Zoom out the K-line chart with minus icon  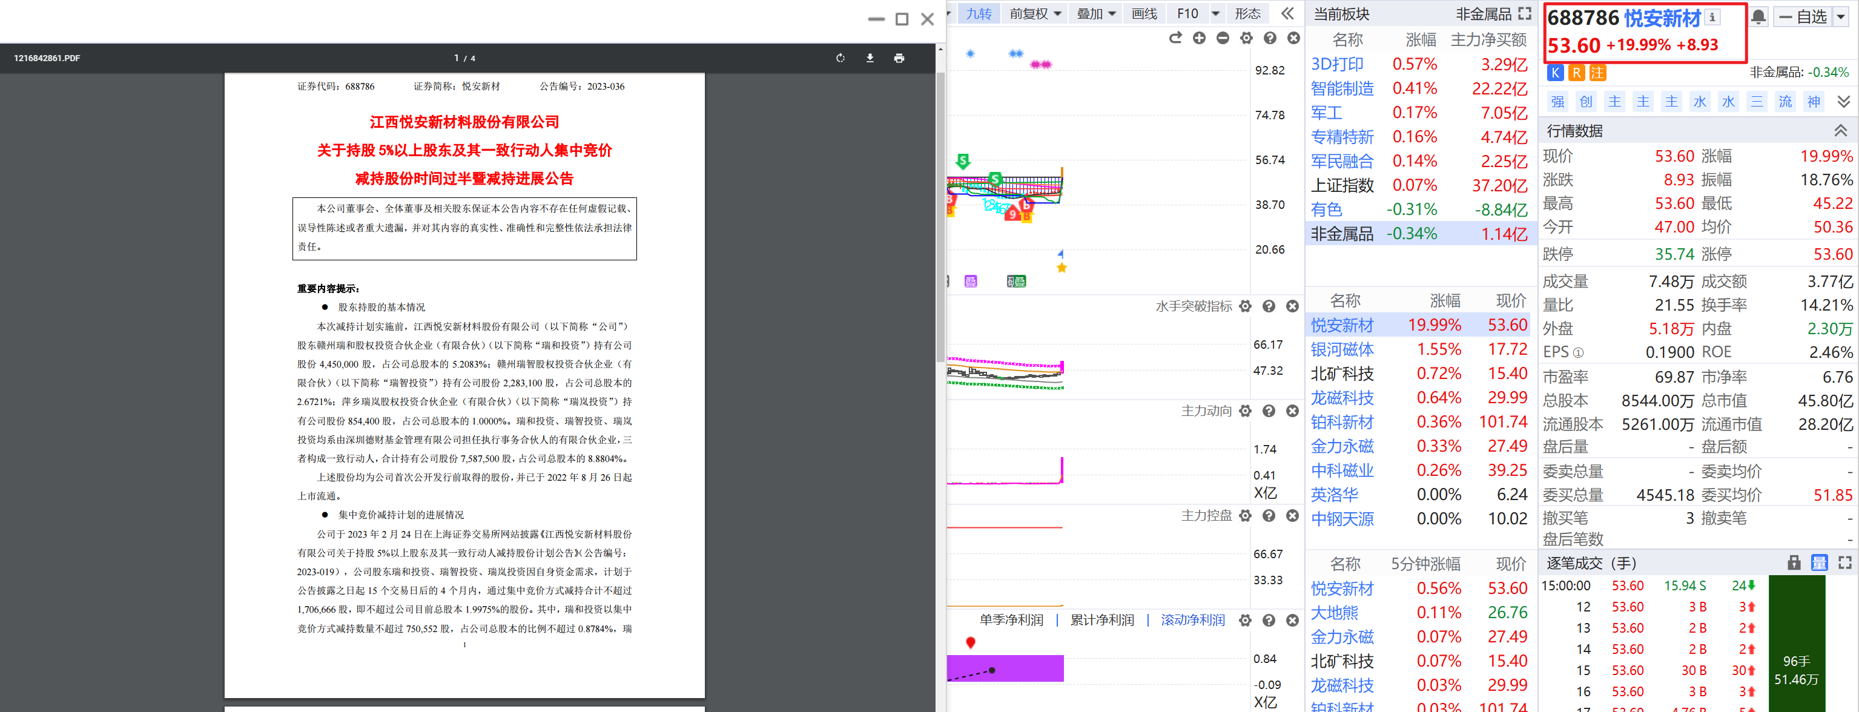(x=1223, y=38)
